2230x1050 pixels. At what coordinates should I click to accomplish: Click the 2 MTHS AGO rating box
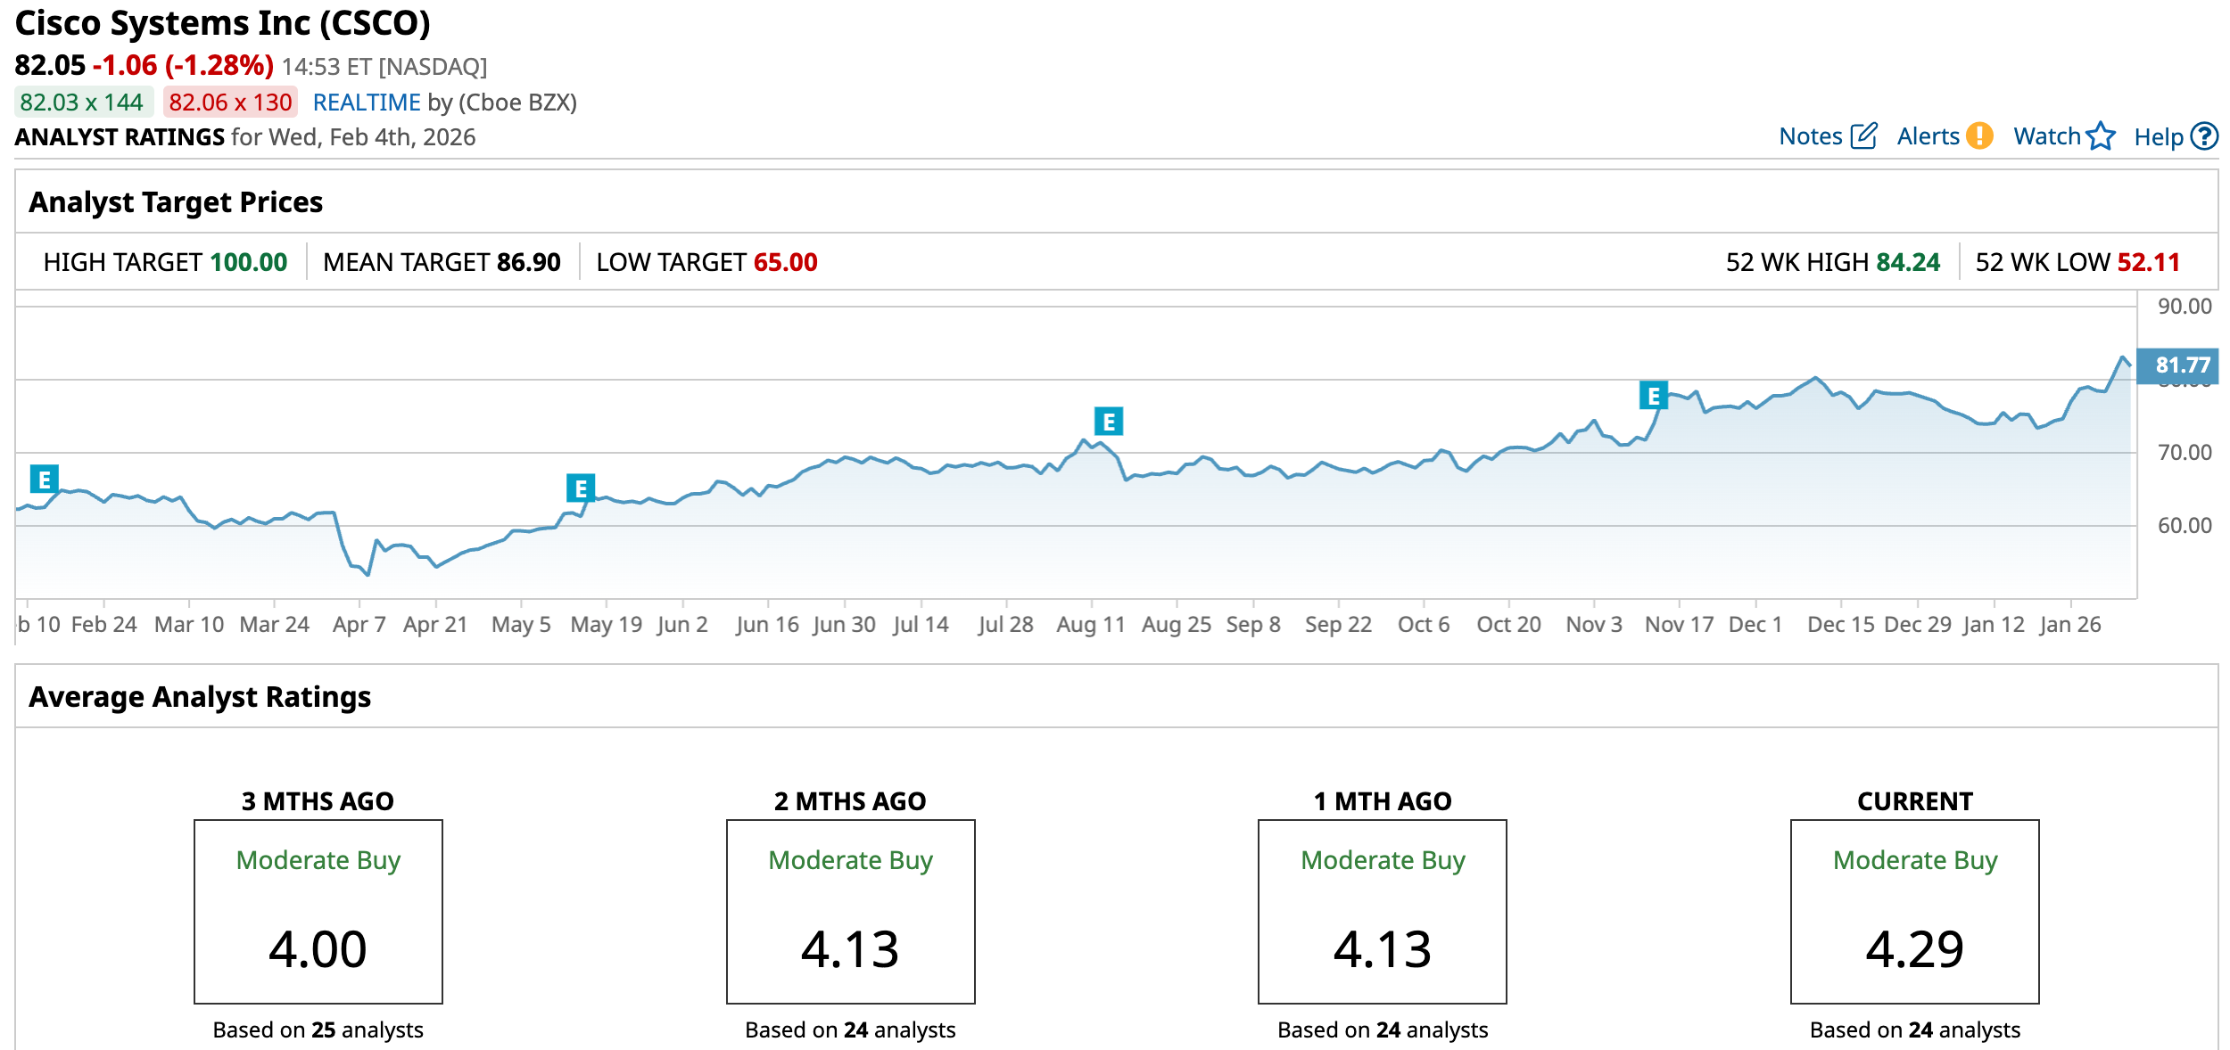click(850, 911)
